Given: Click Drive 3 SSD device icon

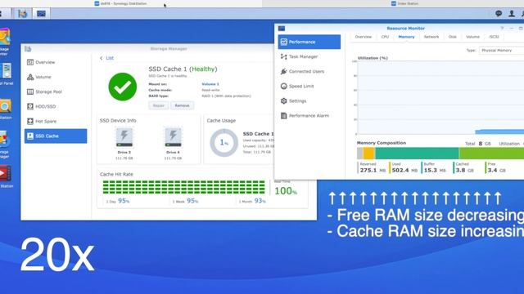Looking at the screenshot, I should [x=124, y=137].
